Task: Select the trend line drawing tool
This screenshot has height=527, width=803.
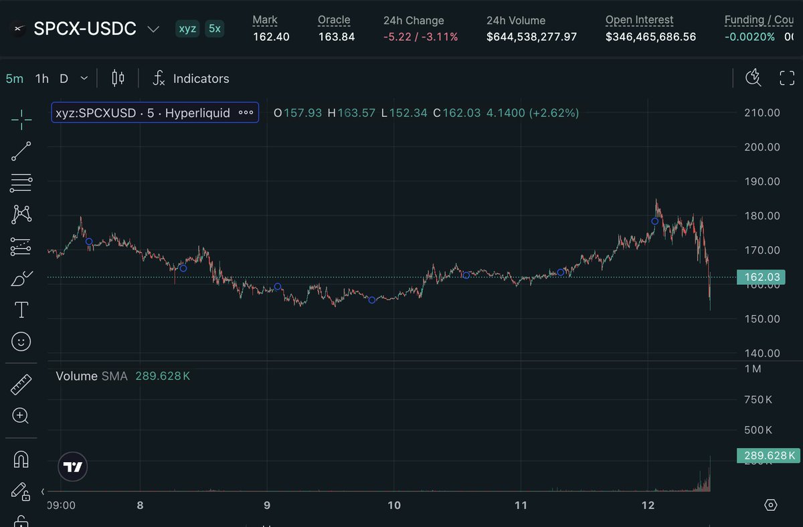Action: (x=21, y=151)
